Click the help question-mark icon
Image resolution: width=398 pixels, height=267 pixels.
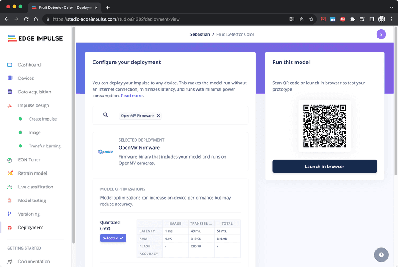tap(381, 254)
